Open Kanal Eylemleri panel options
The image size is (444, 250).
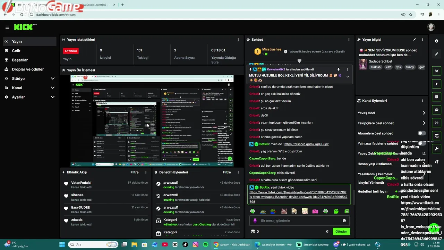[x=422, y=101]
